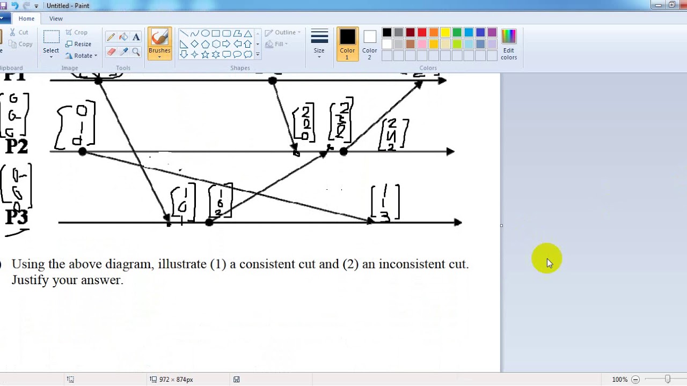687x386 pixels.
Task: Select the Magnifier tool
Action: (136, 52)
